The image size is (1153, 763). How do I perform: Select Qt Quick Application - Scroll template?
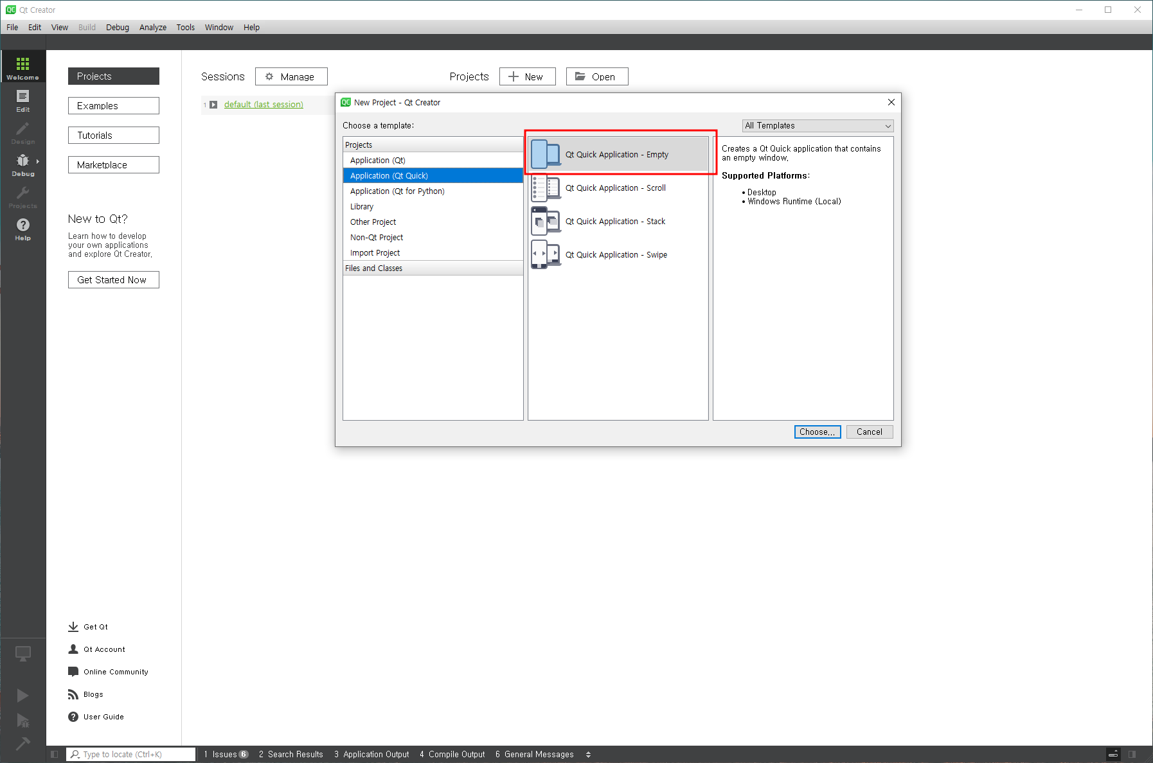tap(618, 188)
